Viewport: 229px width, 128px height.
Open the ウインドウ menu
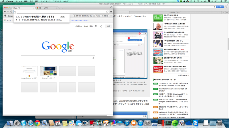click(x=57, y=1)
